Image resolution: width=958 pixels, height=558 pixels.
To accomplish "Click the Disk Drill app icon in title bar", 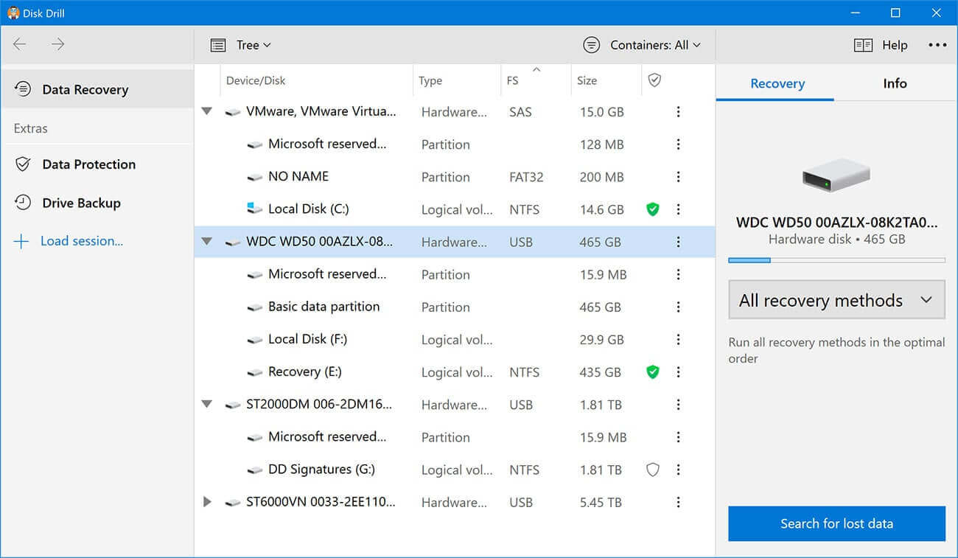I will pos(13,13).
